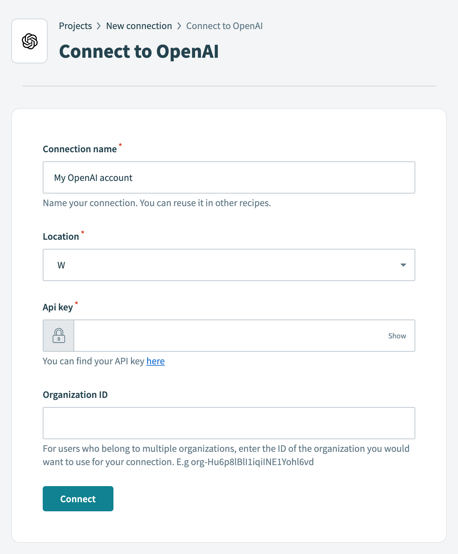Click the red asterisk next to Api key
458x554 pixels.
76,304
